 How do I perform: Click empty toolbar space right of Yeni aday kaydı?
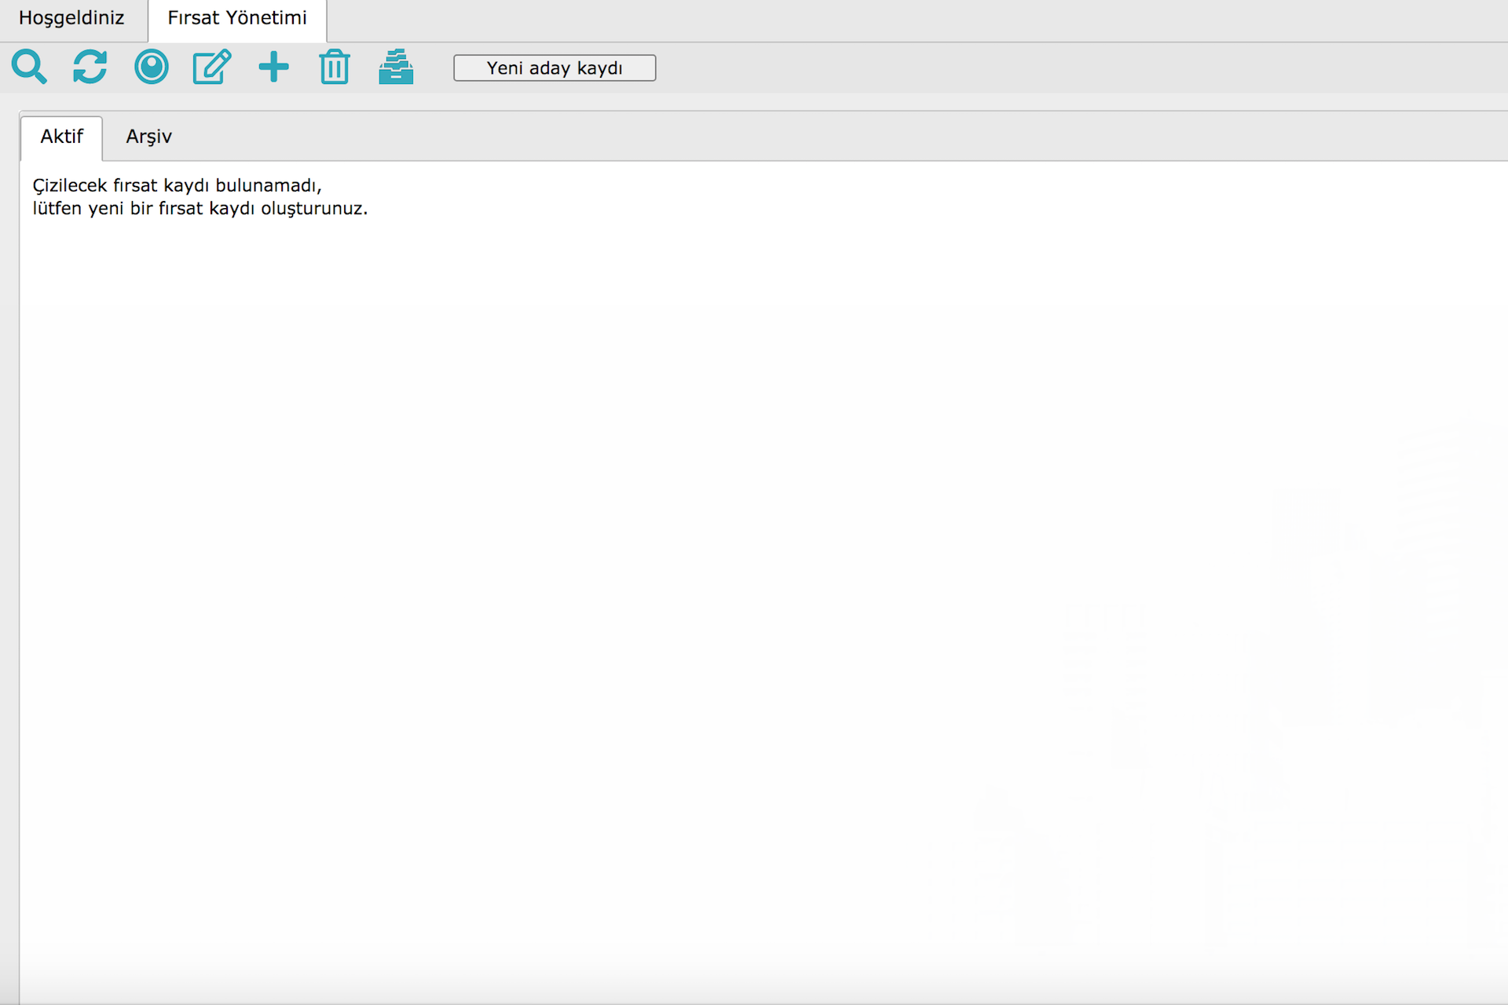tap(1021, 68)
